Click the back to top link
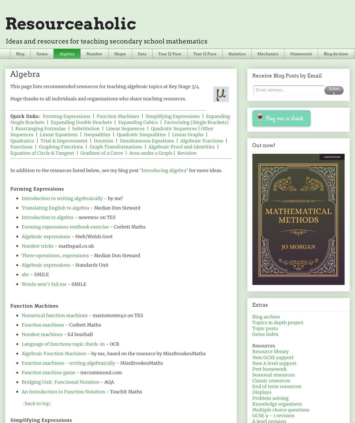 coord(37,404)
